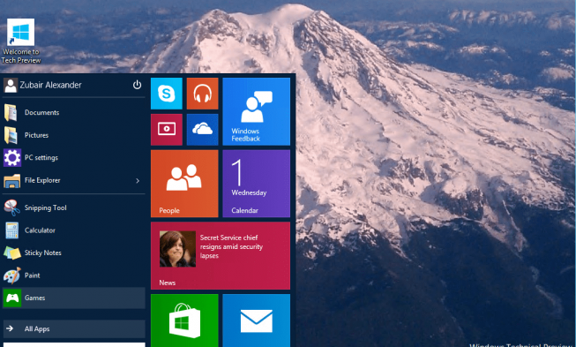Open the Documents folder icon

(x=11, y=112)
